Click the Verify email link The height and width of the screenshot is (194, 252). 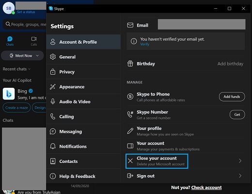tap(144, 44)
